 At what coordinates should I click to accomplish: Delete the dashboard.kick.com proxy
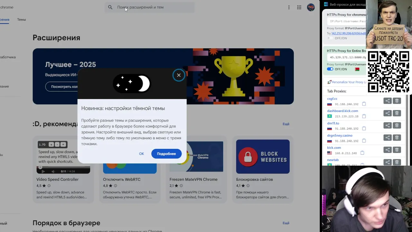pyautogui.click(x=397, y=113)
